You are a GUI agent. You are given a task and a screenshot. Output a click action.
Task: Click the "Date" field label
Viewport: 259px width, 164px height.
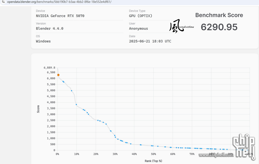[132, 36]
